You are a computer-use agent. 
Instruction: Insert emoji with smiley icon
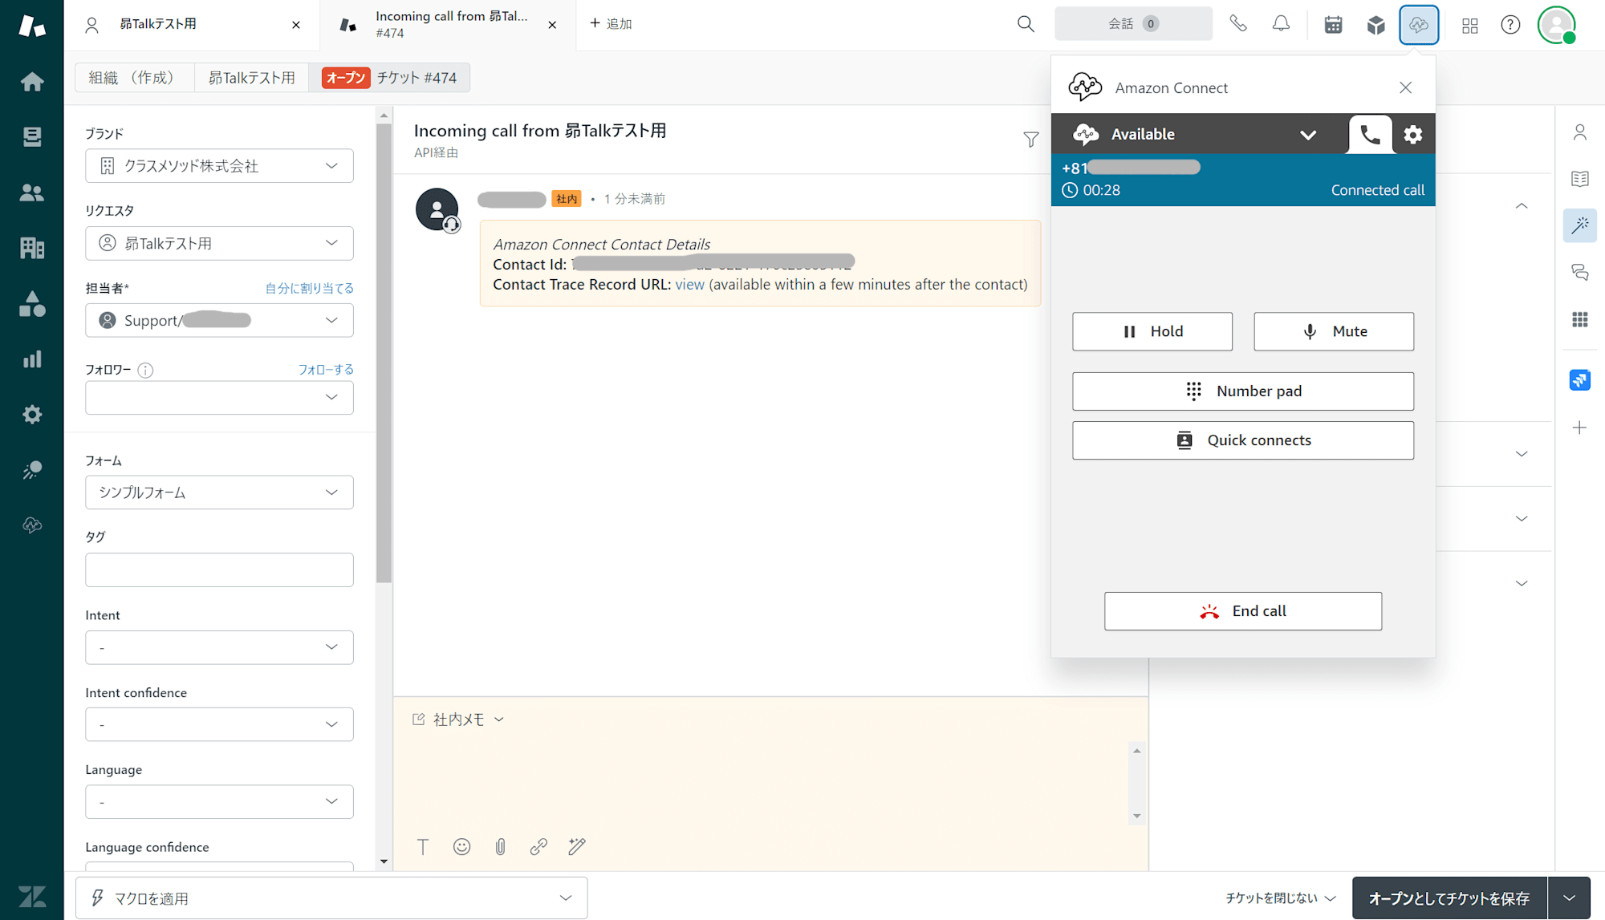pos(461,847)
